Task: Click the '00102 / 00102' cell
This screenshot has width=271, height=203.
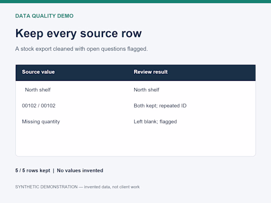Action: (39, 106)
